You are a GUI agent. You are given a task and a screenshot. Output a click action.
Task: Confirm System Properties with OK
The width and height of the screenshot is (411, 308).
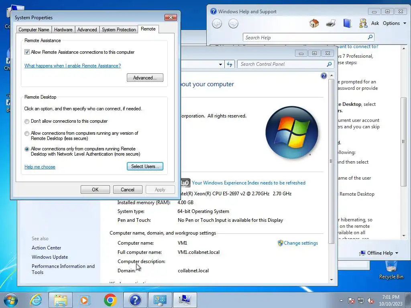(95, 190)
